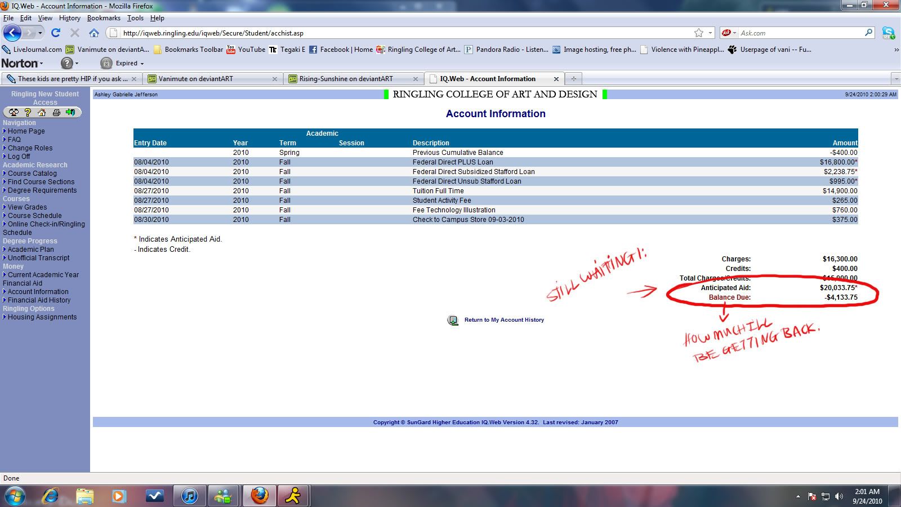
Task: Open the Edit menu
Action: pyautogui.click(x=26, y=18)
